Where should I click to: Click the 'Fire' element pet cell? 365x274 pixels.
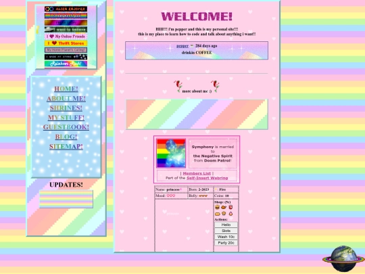click(226, 189)
